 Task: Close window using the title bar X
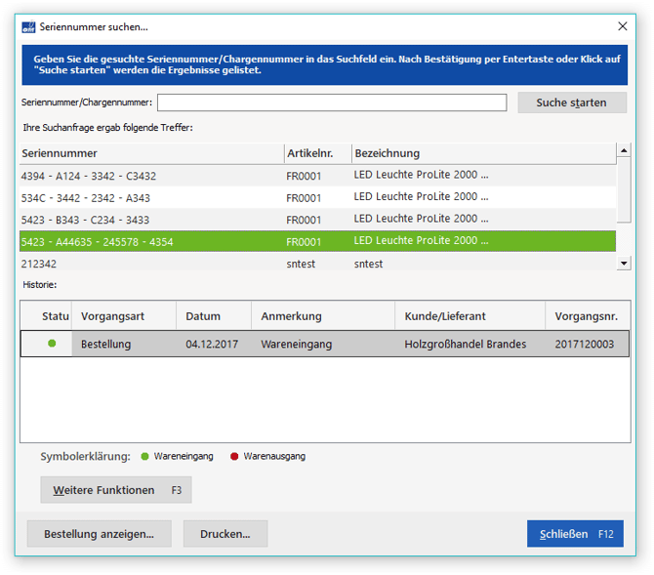[623, 26]
